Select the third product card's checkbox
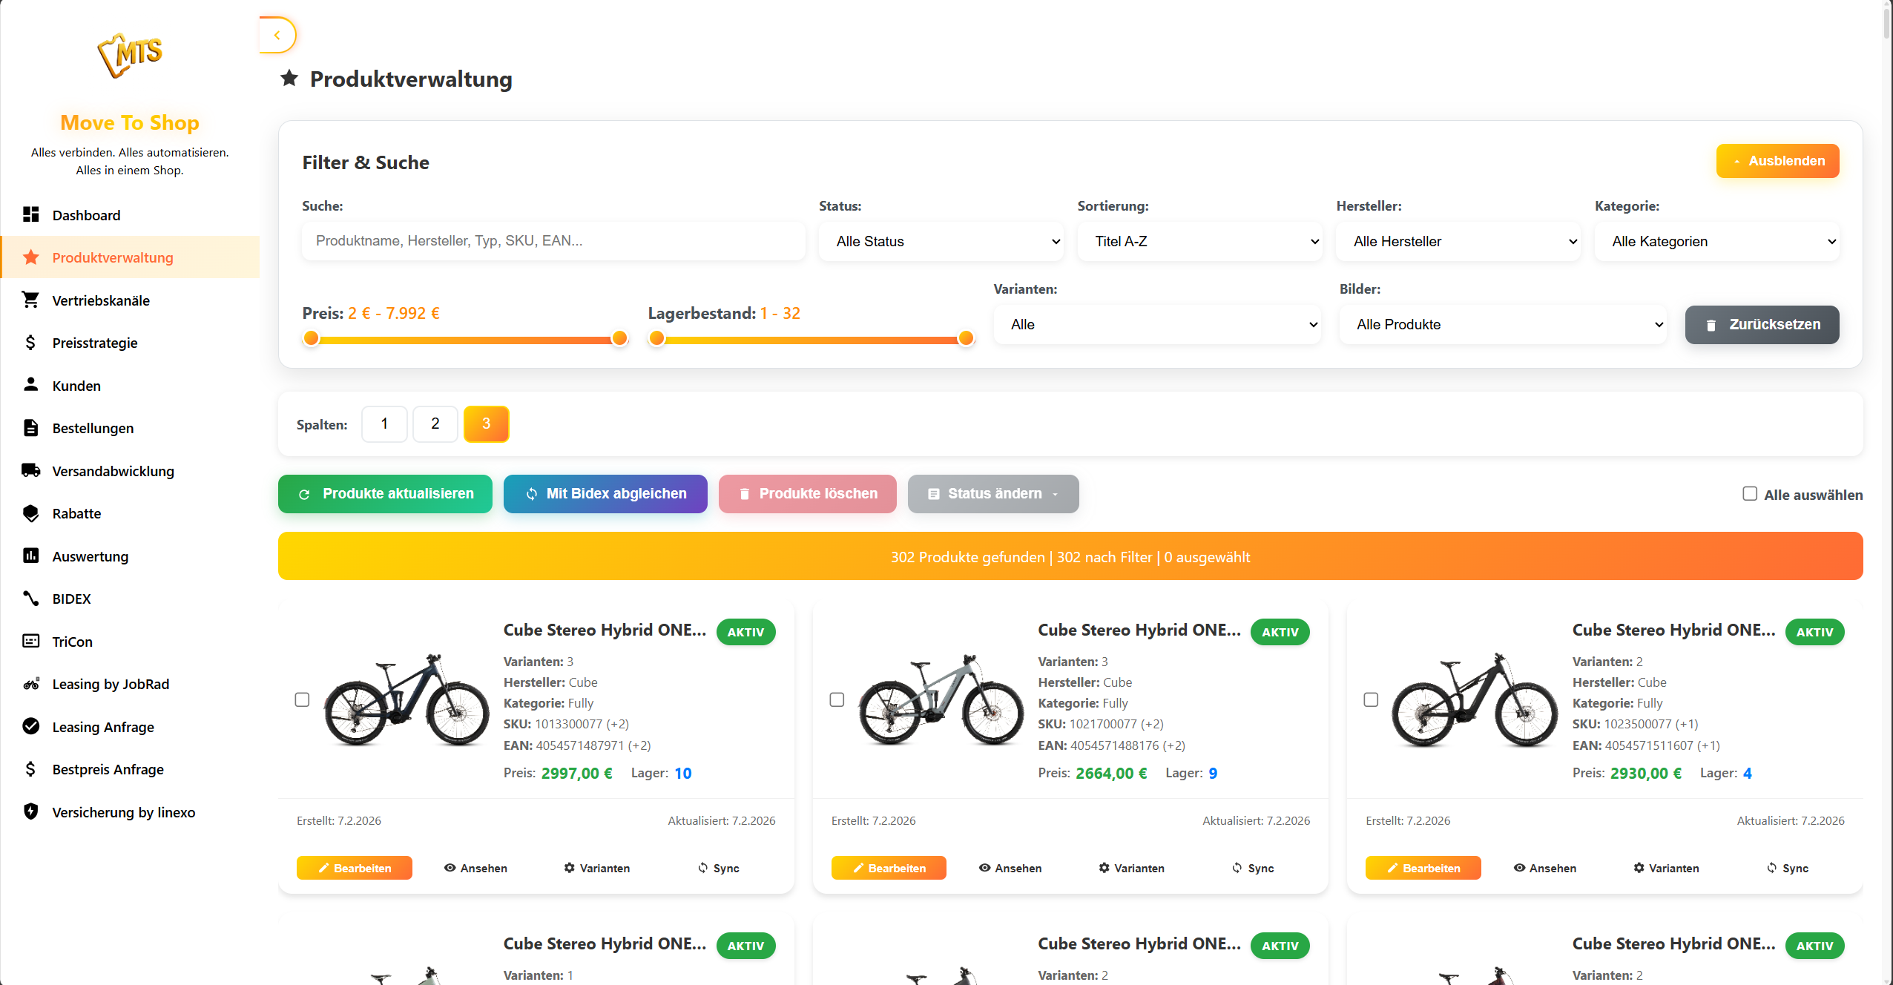Screen dimensions: 1893x985 tap(1371, 699)
